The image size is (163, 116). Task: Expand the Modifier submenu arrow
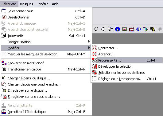pyautogui.click(x=89, y=48)
